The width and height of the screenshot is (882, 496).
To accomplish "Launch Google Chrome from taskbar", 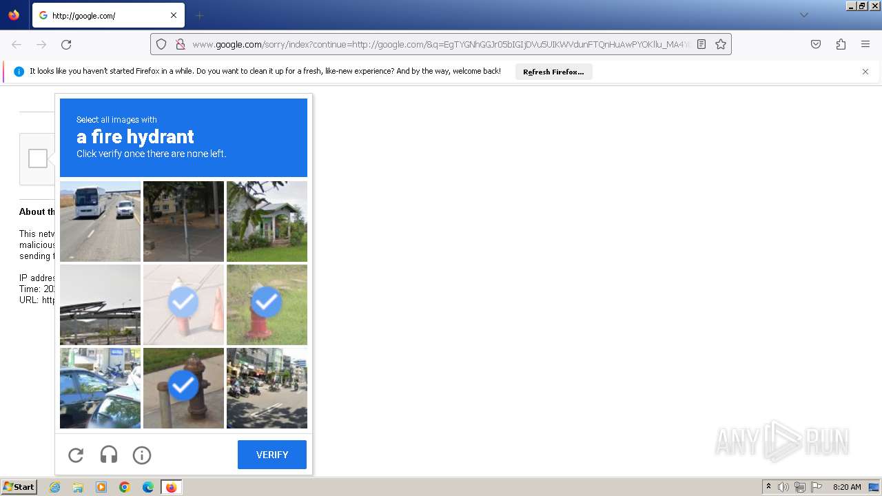I will 125,487.
